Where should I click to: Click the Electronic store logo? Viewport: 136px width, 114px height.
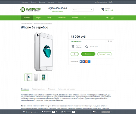pos(30,10)
